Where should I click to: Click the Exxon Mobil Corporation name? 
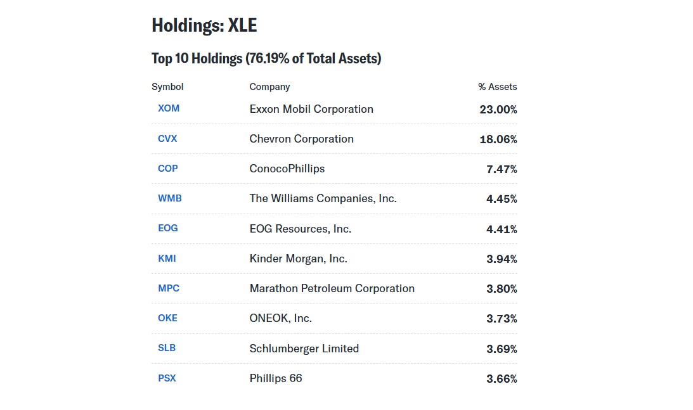click(311, 109)
